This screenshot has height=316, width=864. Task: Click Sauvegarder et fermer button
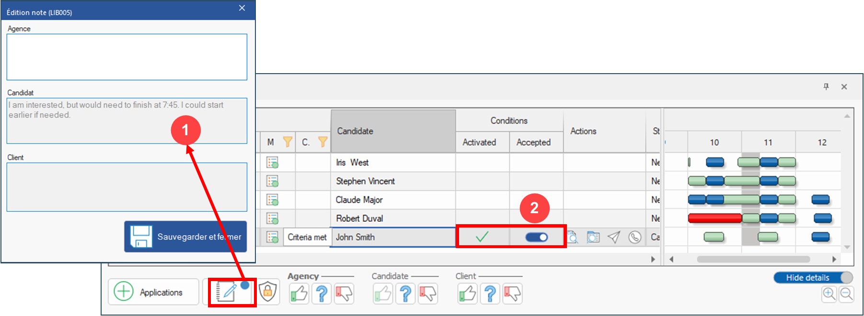coord(185,237)
